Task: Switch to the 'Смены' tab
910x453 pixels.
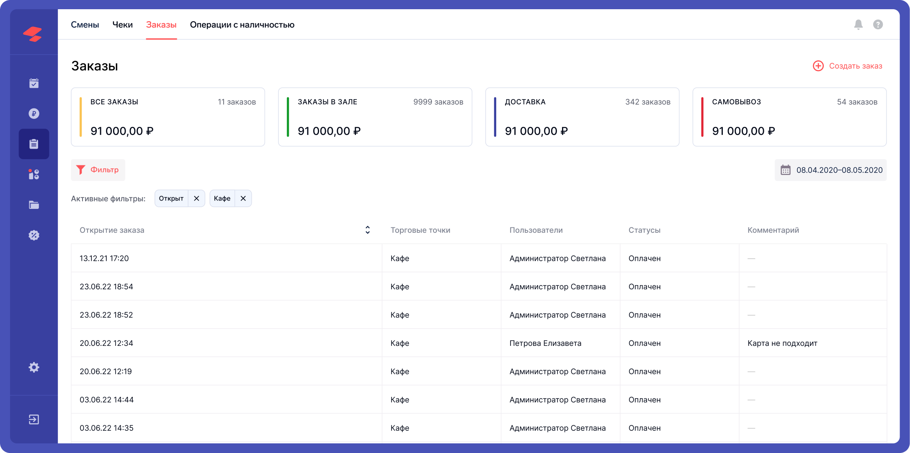Action: click(x=85, y=25)
